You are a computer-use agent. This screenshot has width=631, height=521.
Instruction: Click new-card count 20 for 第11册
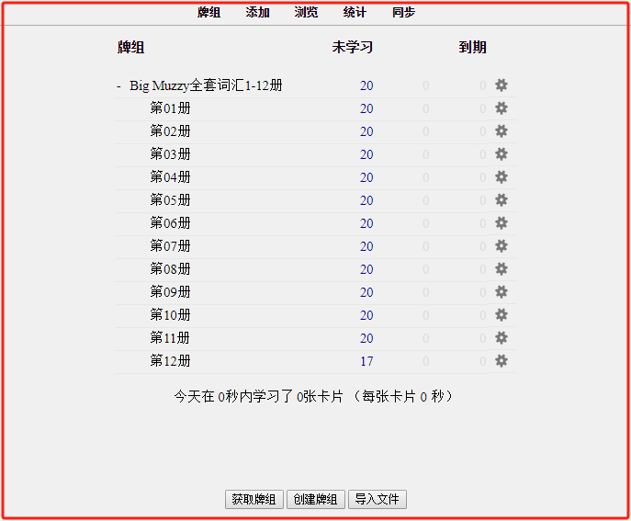(x=366, y=338)
